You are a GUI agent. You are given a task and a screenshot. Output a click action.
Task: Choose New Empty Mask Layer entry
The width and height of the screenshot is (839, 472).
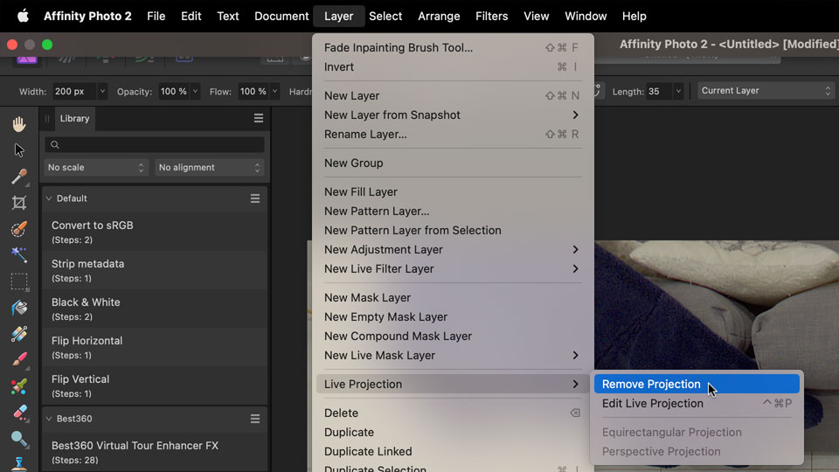point(453,316)
